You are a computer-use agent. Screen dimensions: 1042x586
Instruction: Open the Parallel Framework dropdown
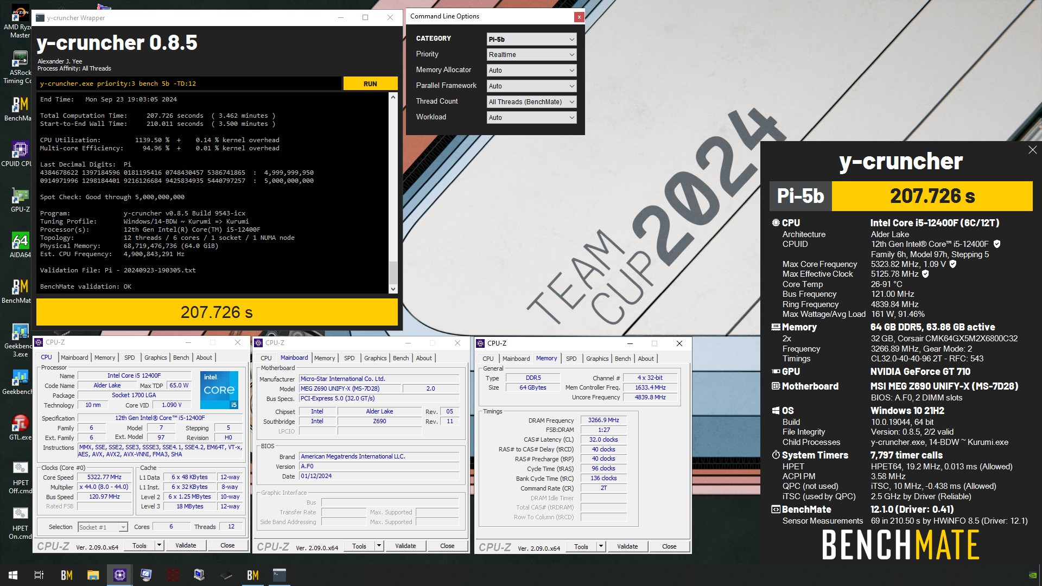[x=531, y=86]
